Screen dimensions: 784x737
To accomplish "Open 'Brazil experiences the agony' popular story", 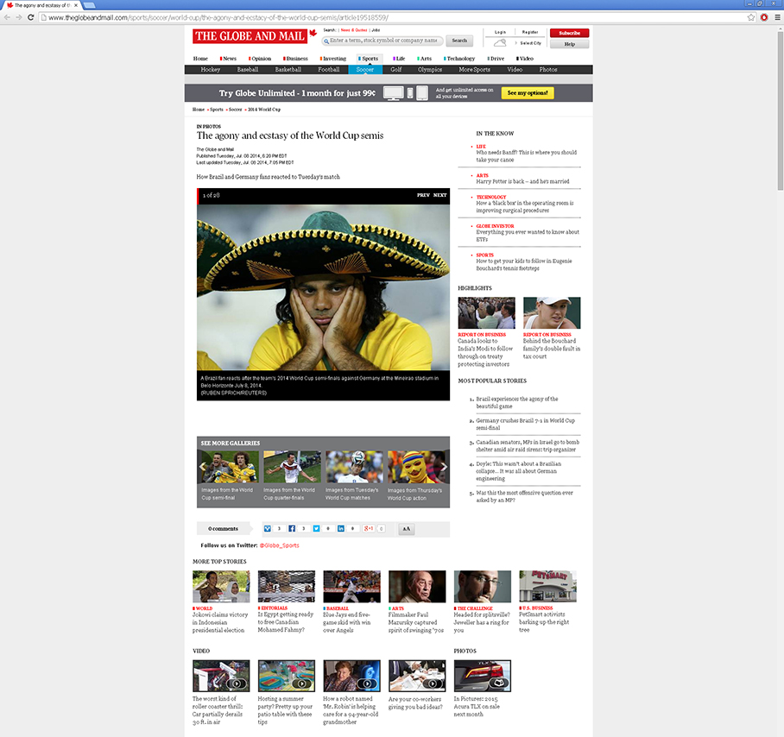I will coord(517,403).
